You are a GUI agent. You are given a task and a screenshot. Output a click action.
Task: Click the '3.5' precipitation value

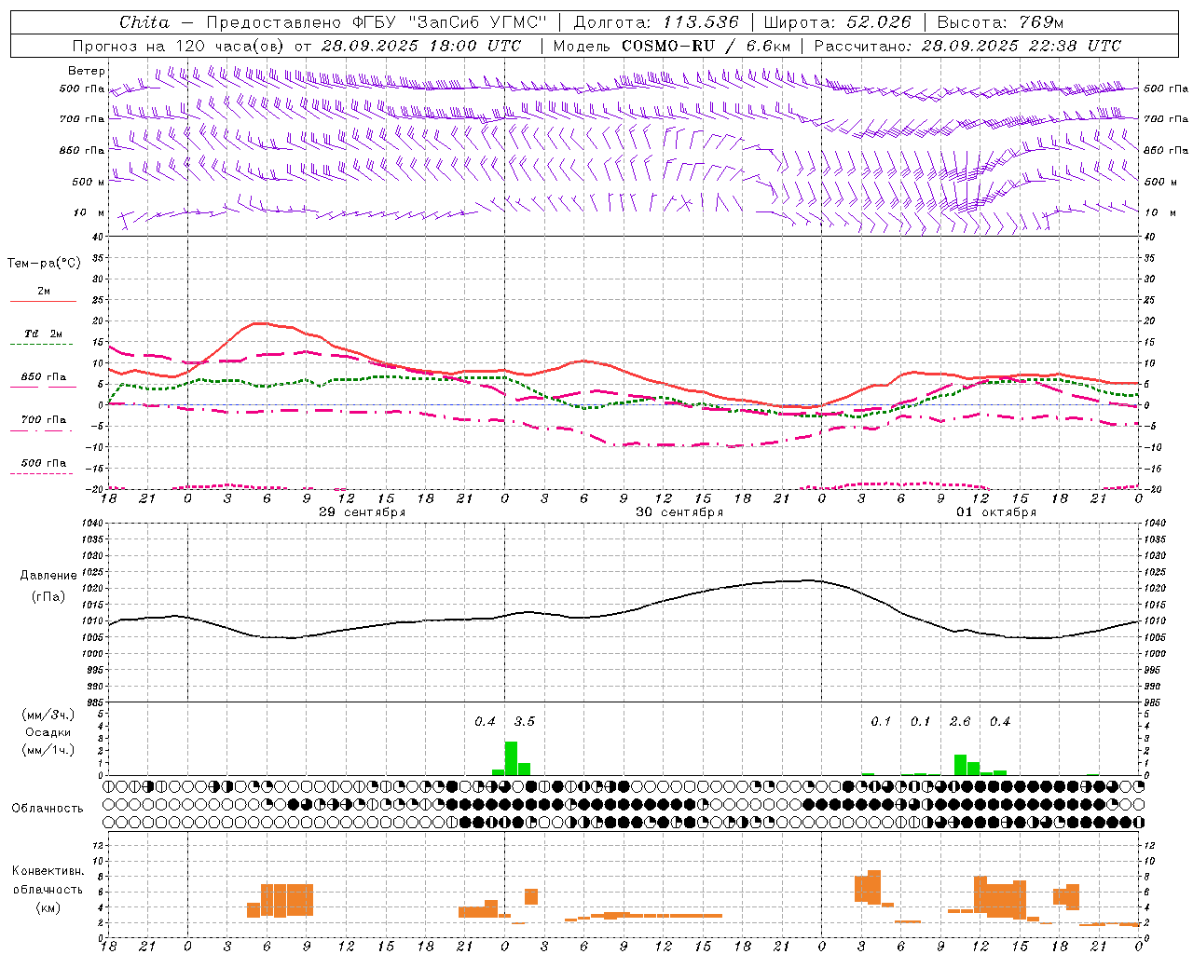point(525,721)
